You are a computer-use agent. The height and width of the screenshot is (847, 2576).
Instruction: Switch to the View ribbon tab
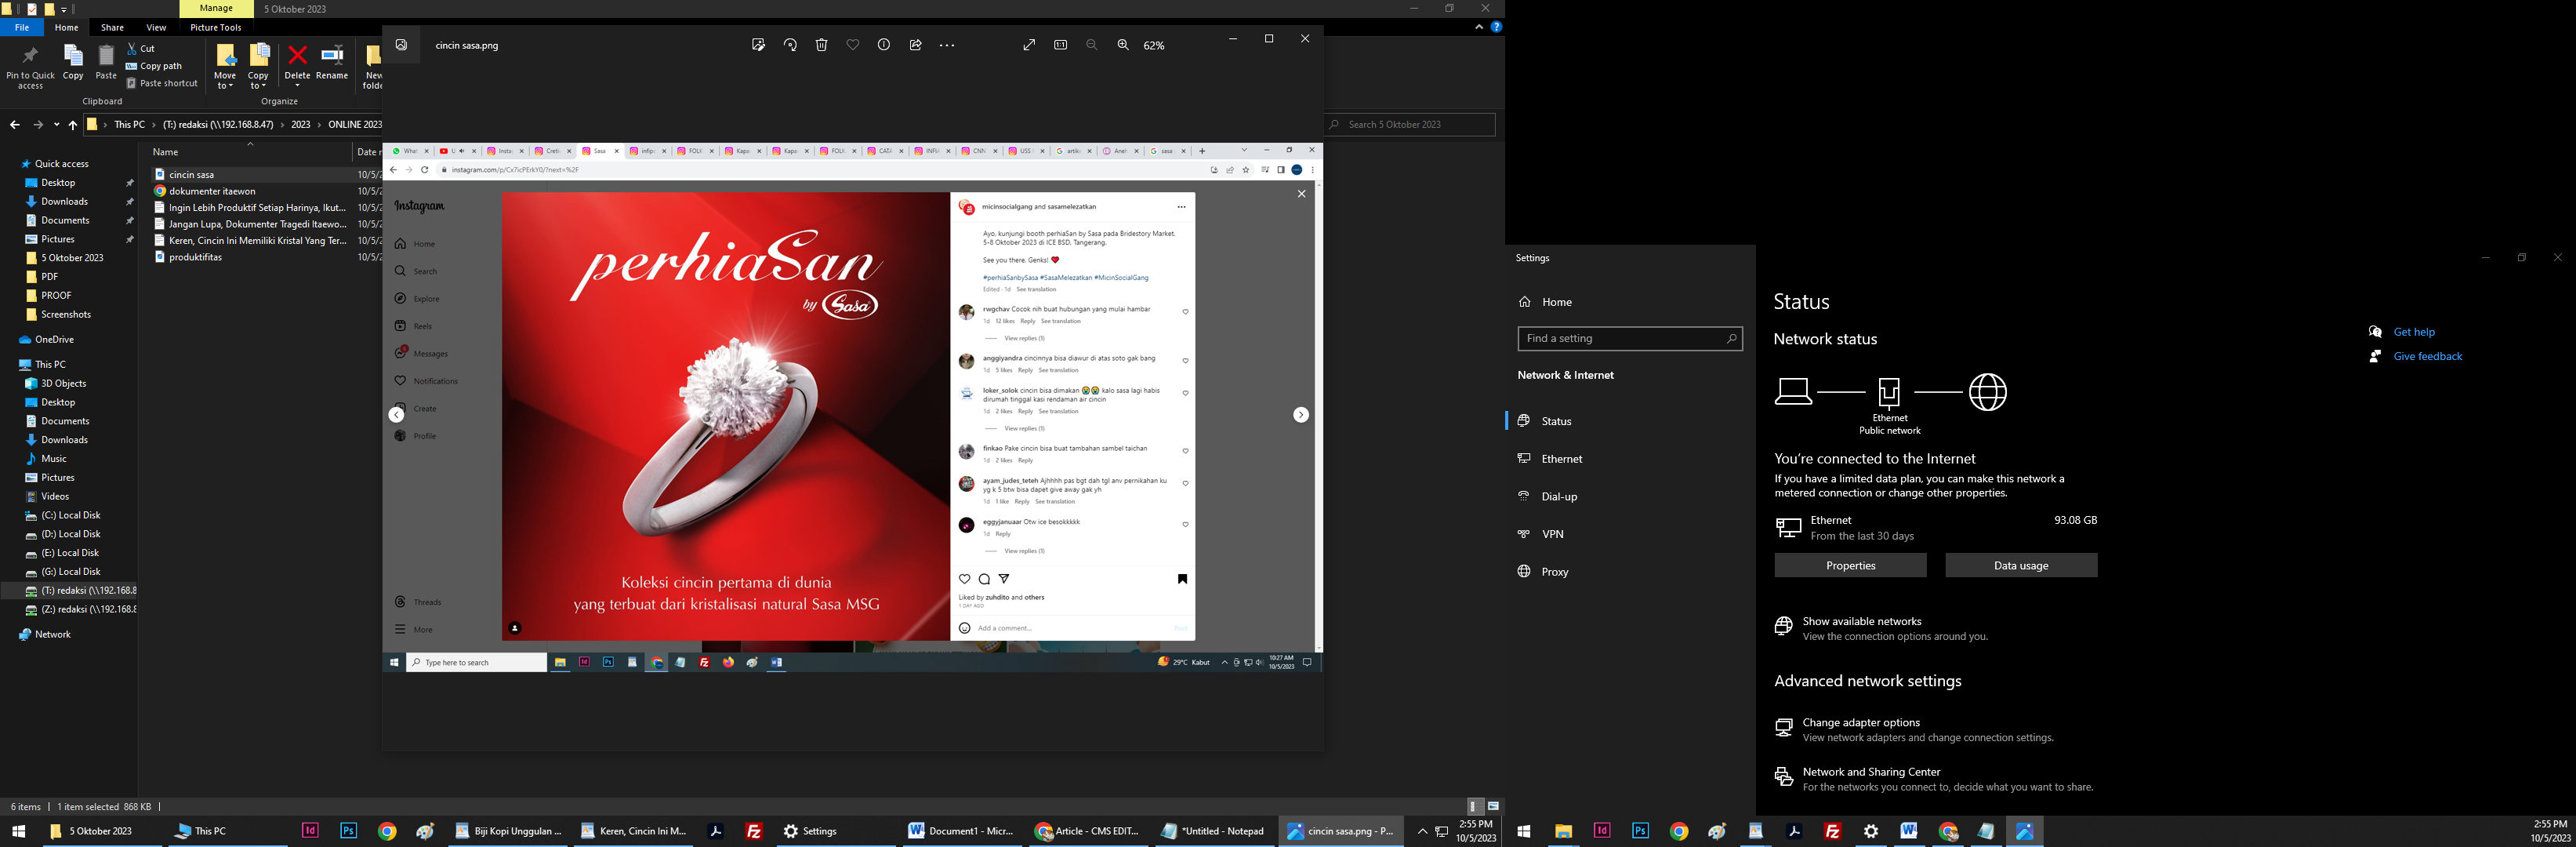point(156,27)
